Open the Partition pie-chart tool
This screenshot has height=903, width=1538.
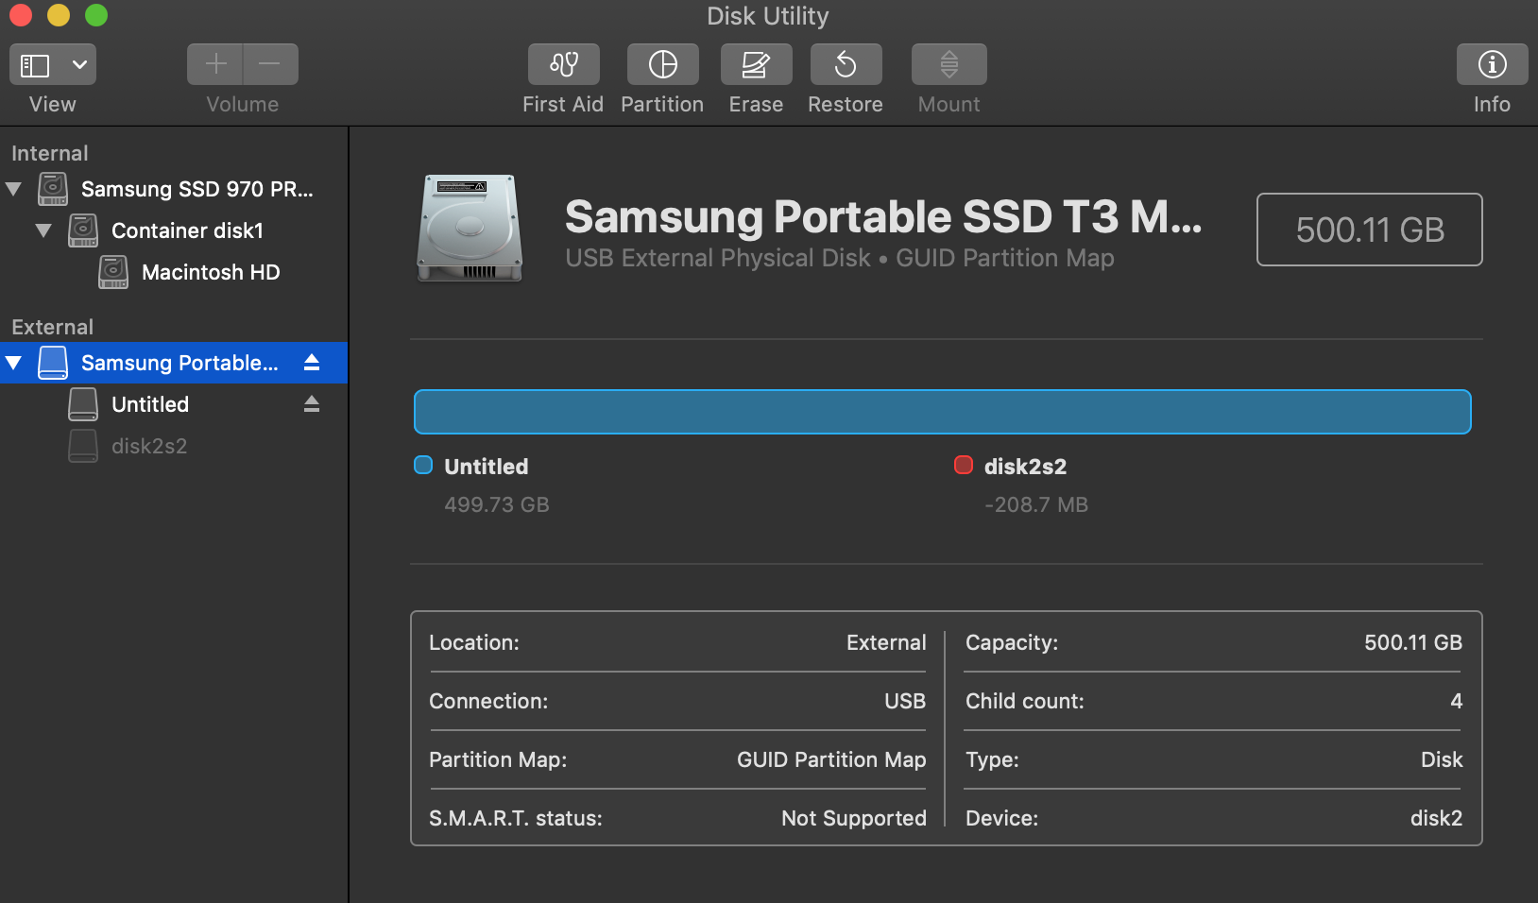tap(663, 64)
